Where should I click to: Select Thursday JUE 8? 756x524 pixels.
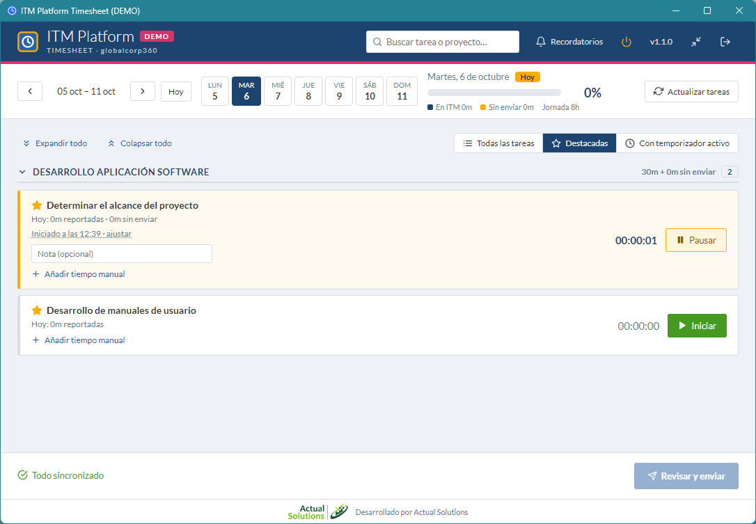[x=308, y=91]
